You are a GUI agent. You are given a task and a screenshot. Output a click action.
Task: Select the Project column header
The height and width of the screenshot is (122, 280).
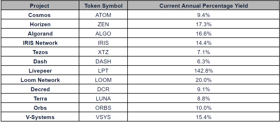[40, 6]
